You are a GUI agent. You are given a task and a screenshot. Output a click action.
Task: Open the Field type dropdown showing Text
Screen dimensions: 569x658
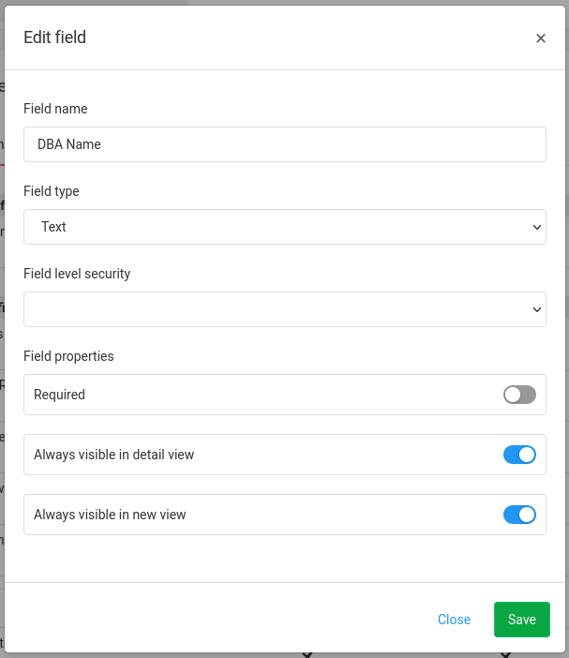pyautogui.click(x=285, y=227)
